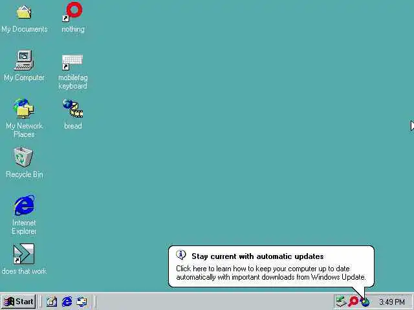414x310 pixels.
Task: Launch Internet Explorer from Quick Launch
Action: click(x=67, y=302)
